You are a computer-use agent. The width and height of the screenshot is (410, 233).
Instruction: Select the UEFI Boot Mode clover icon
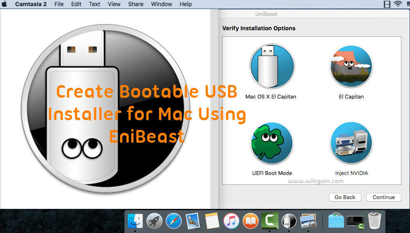272,143
